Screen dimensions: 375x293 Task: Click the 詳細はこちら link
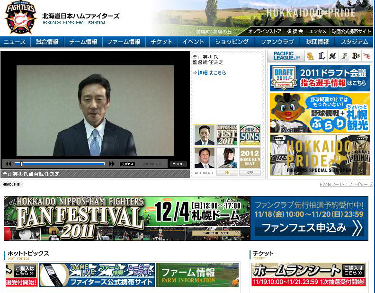(212, 72)
